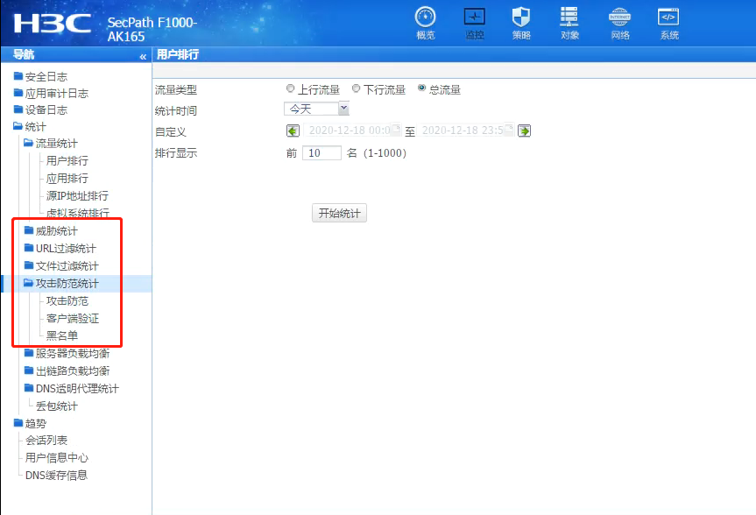Click folder icon beside 出链路负载均衡
This screenshot has height=515, width=756.
29,370
